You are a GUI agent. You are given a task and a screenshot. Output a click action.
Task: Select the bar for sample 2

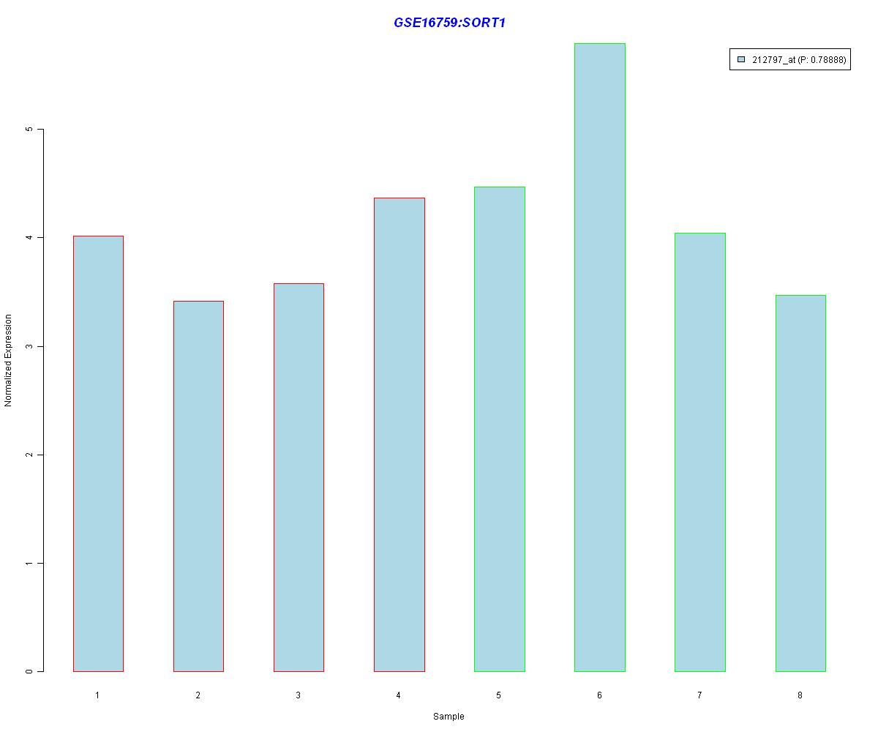[x=198, y=486]
